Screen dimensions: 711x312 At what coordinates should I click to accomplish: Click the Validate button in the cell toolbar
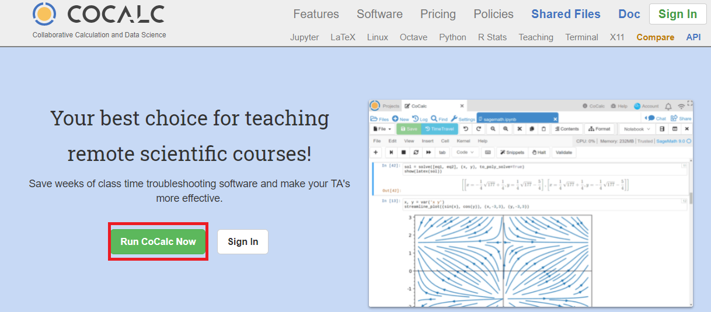[564, 152]
